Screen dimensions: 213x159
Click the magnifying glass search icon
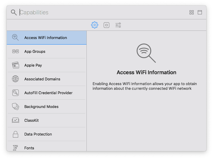click(x=14, y=12)
